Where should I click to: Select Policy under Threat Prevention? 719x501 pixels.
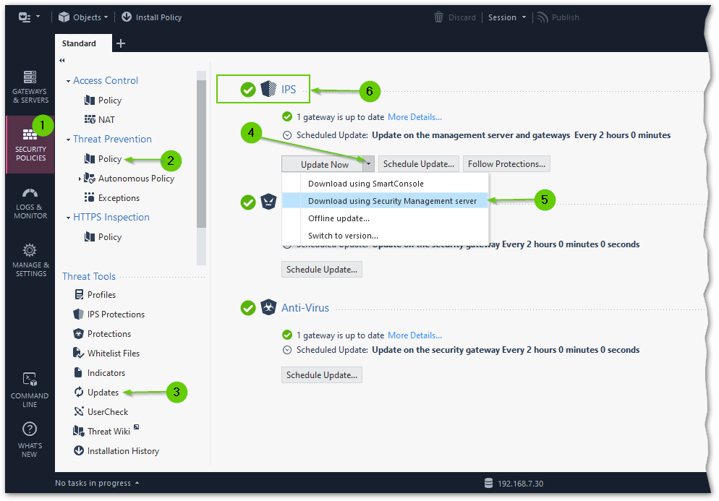point(103,159)
